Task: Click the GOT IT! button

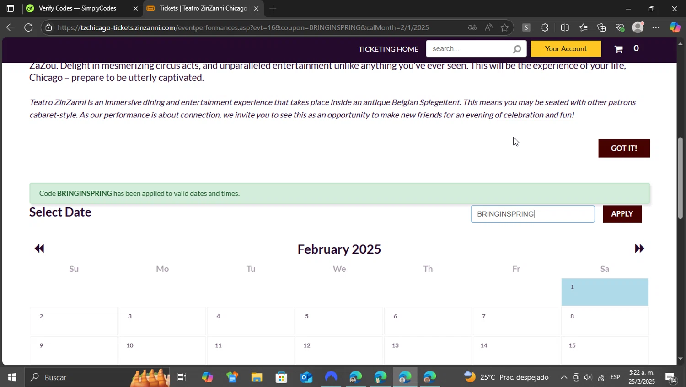Action: tap(624, 148)
